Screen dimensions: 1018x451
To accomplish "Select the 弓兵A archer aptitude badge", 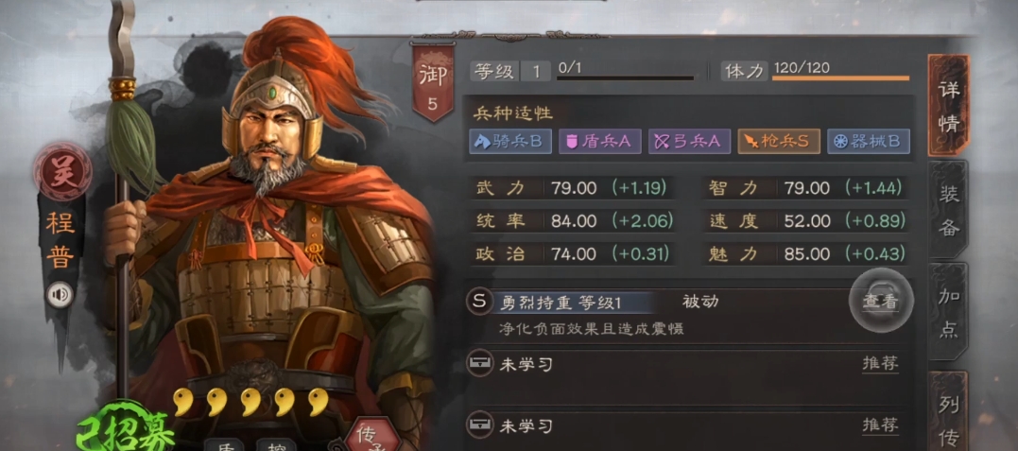I will coord(689,141).
